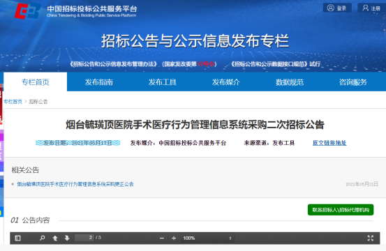Open the 100% zoom level dropdown
The width and height of the screenshot is (386, 251).
point(207,238)
